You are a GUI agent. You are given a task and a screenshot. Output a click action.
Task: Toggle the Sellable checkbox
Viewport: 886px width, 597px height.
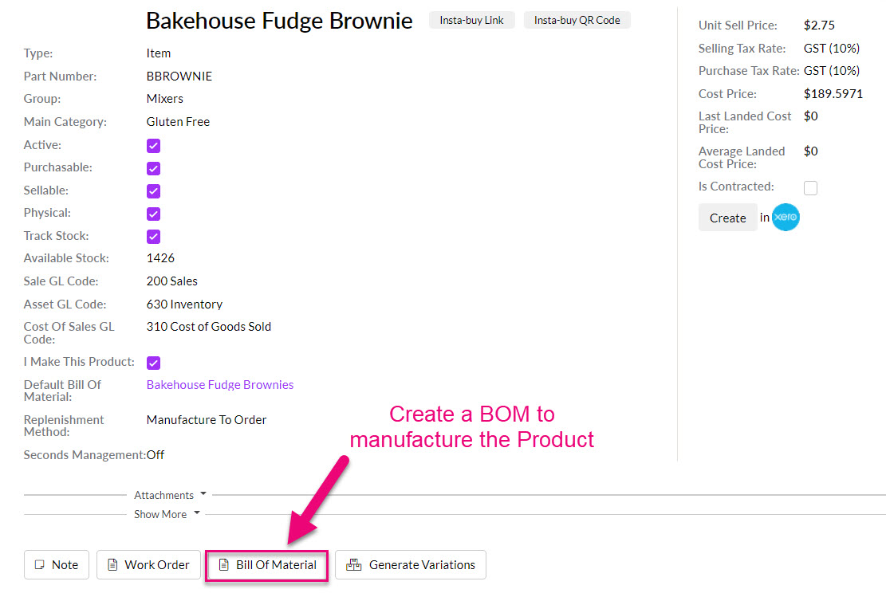click(154, 191)
